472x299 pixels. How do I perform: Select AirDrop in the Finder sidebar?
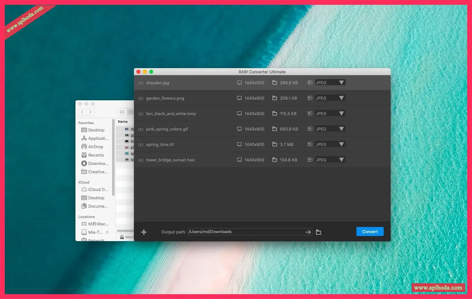coord(95,147)
